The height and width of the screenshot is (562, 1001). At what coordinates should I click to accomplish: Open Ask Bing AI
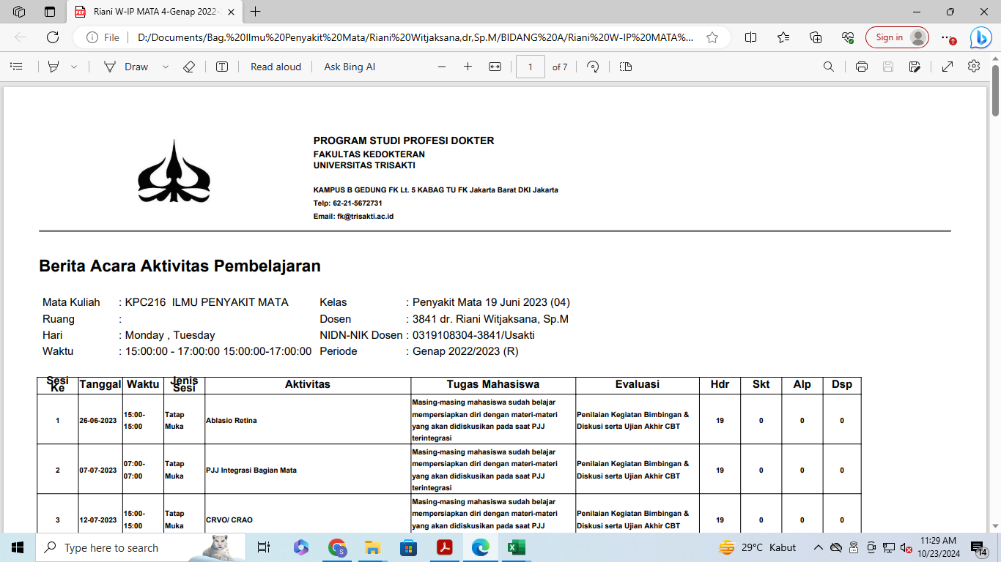(350, 67)
